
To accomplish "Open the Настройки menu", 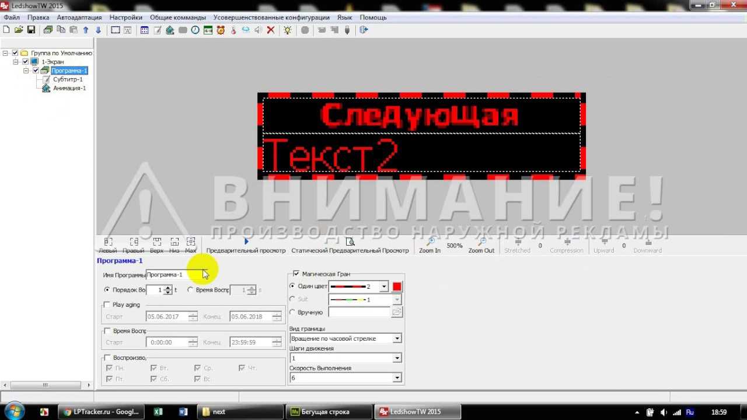I will pyautogui.click(x=126, y=17).
